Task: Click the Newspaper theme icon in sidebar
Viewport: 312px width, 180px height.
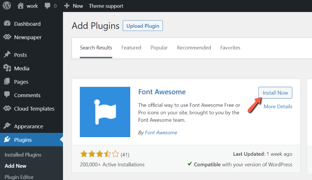Action: click(7, 37)
